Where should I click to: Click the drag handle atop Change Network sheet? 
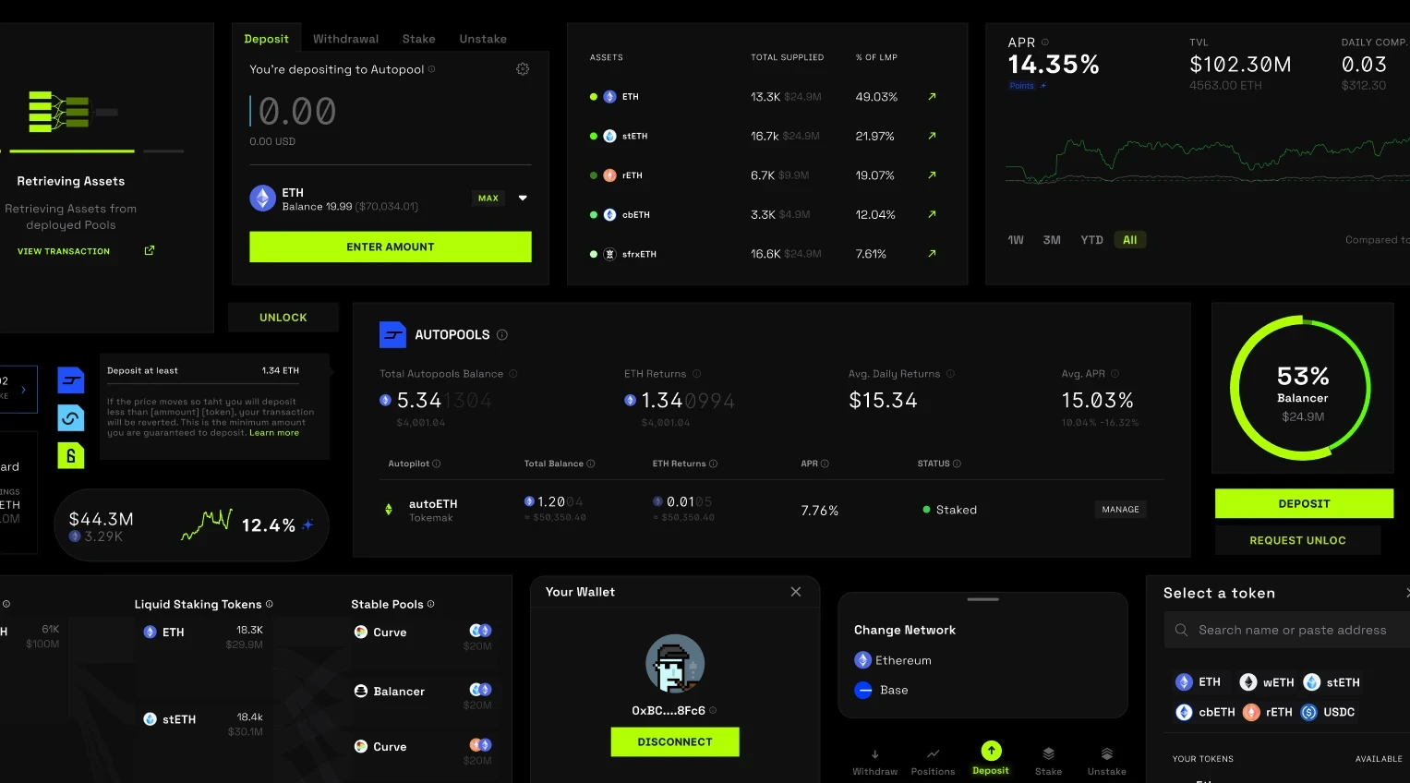coord(982,599)
